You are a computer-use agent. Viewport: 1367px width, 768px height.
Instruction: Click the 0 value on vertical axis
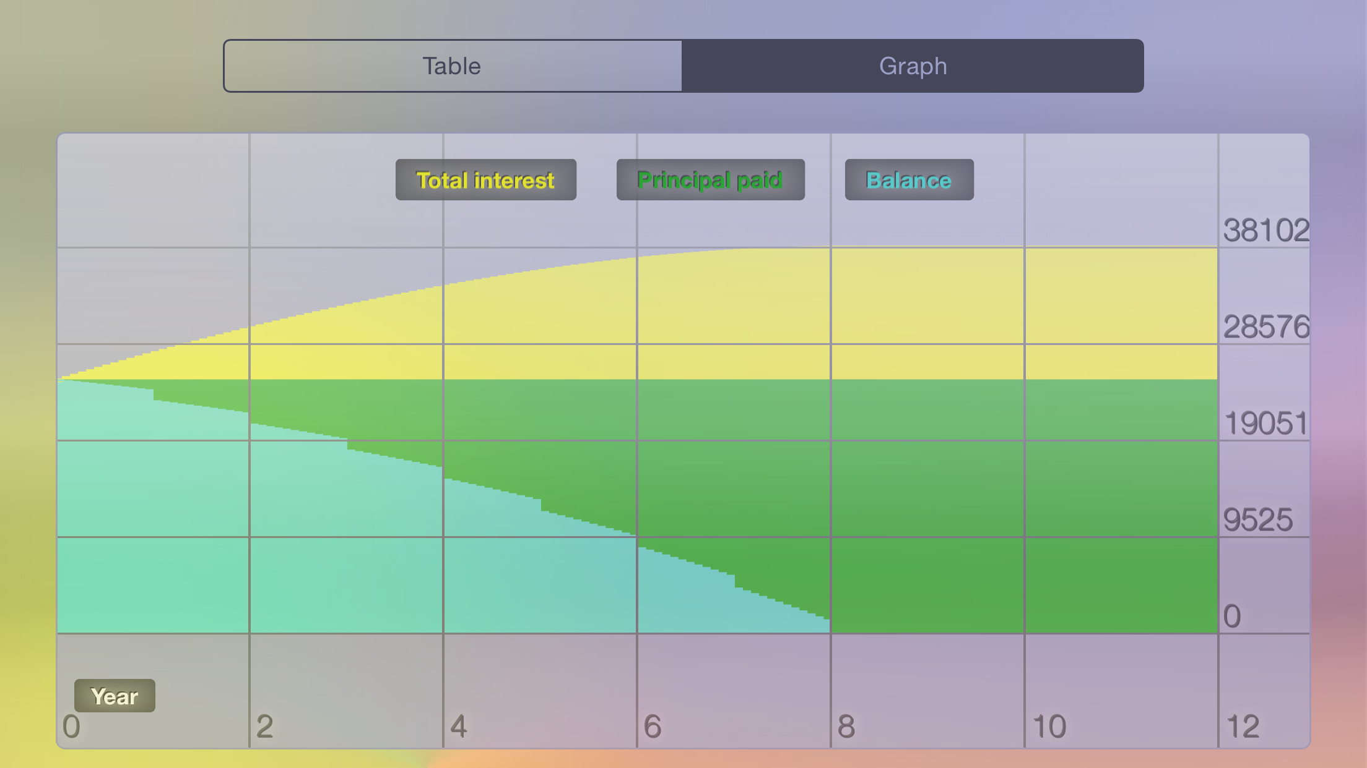coord(1232,617)
